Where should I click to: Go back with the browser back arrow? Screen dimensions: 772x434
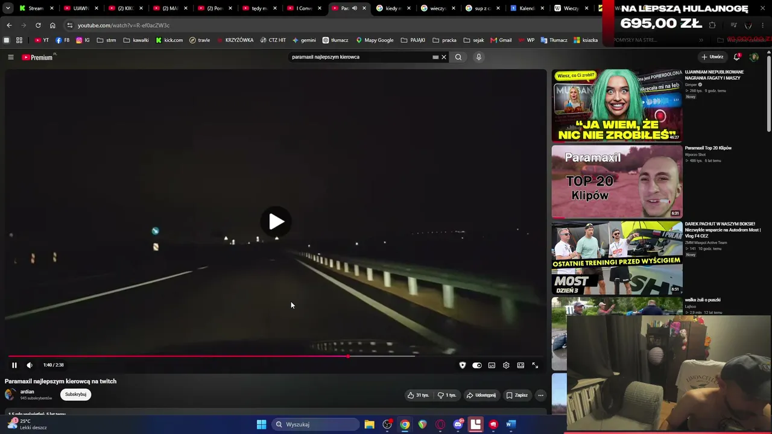[x=9, y=25]
